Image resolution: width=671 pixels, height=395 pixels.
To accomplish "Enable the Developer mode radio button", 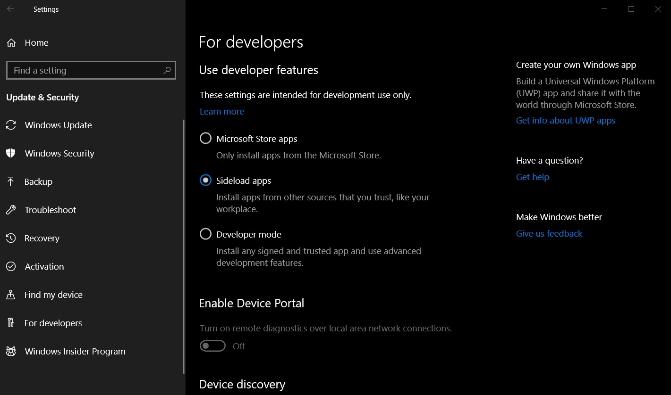I will pos(205,234).
